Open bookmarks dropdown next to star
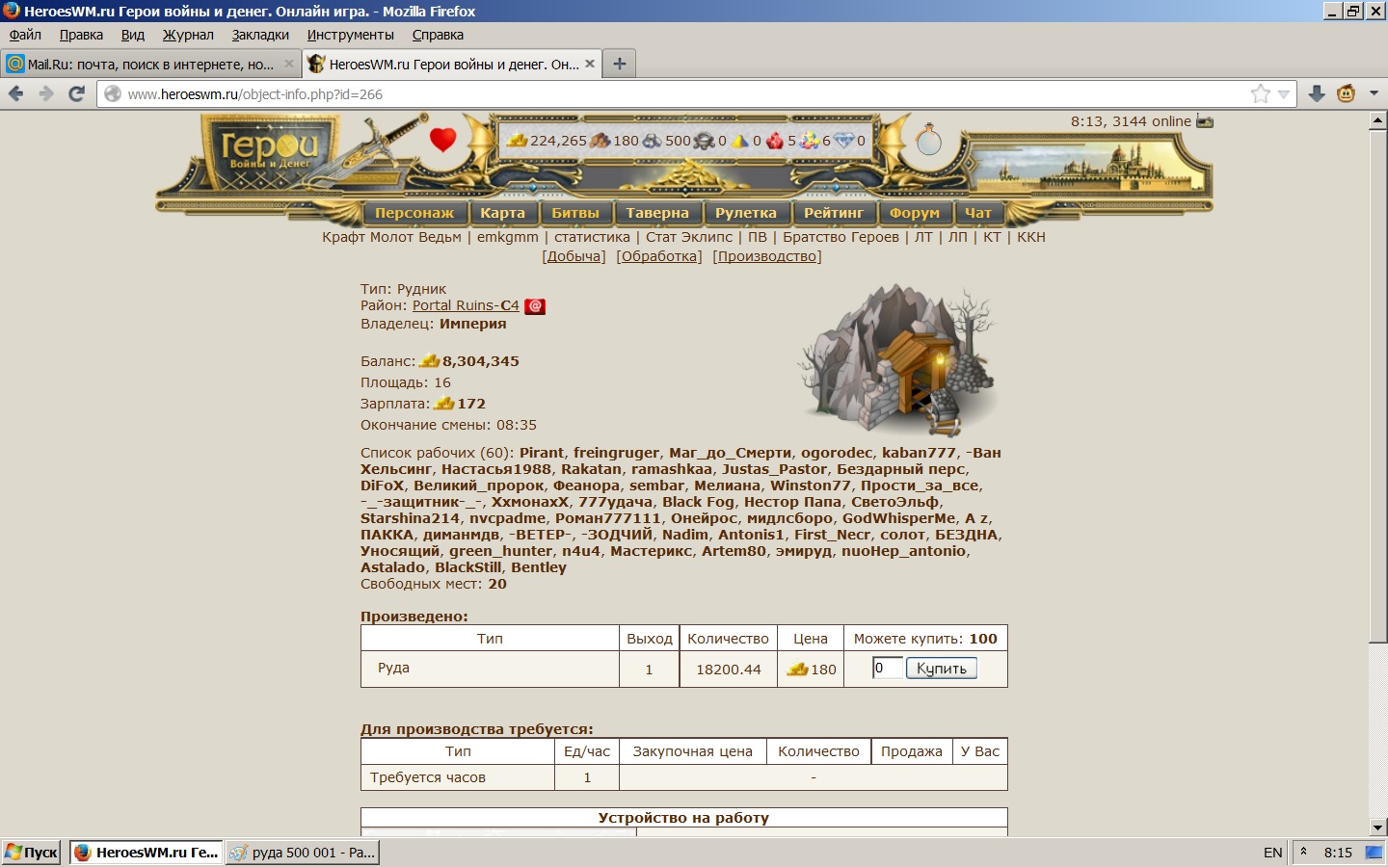The height and width of the screenshot is (867, 1388). [1283, 94]
